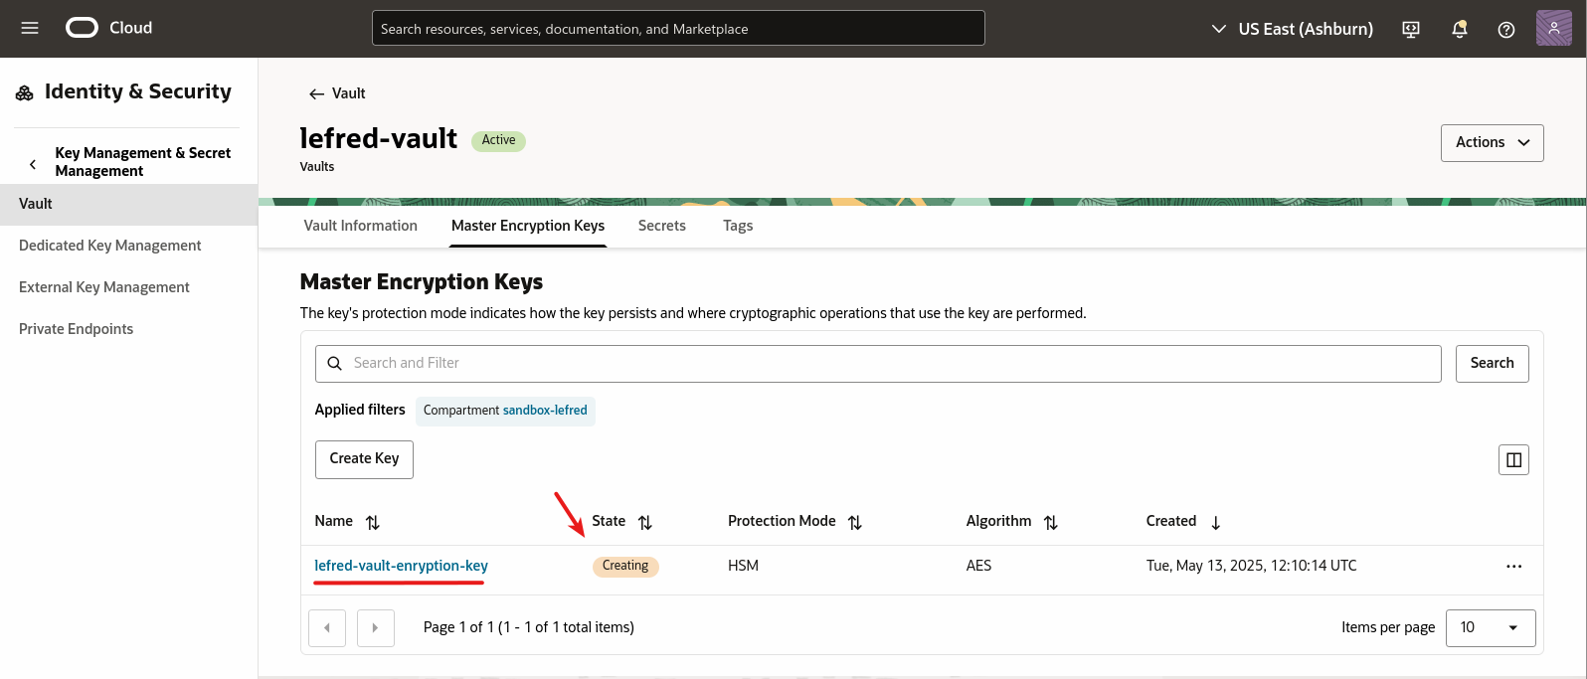Click the sandbox-lefred compartment filter link
Viewport: 1587px width, 679px height.
(545, 410)
